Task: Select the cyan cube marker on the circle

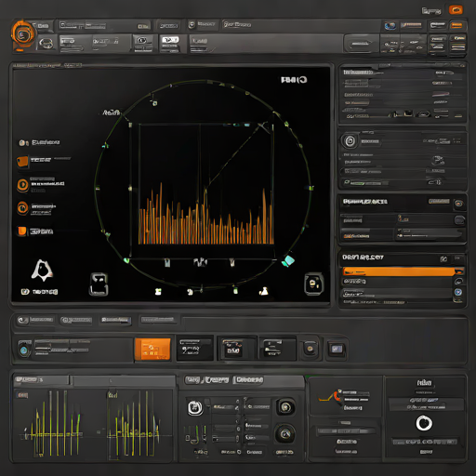Action: coord(288,260)
